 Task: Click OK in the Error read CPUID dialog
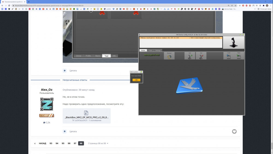click(136, 80)
